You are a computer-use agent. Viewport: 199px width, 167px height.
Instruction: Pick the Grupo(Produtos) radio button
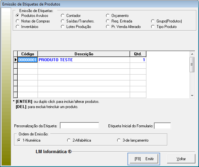(153, 21)
